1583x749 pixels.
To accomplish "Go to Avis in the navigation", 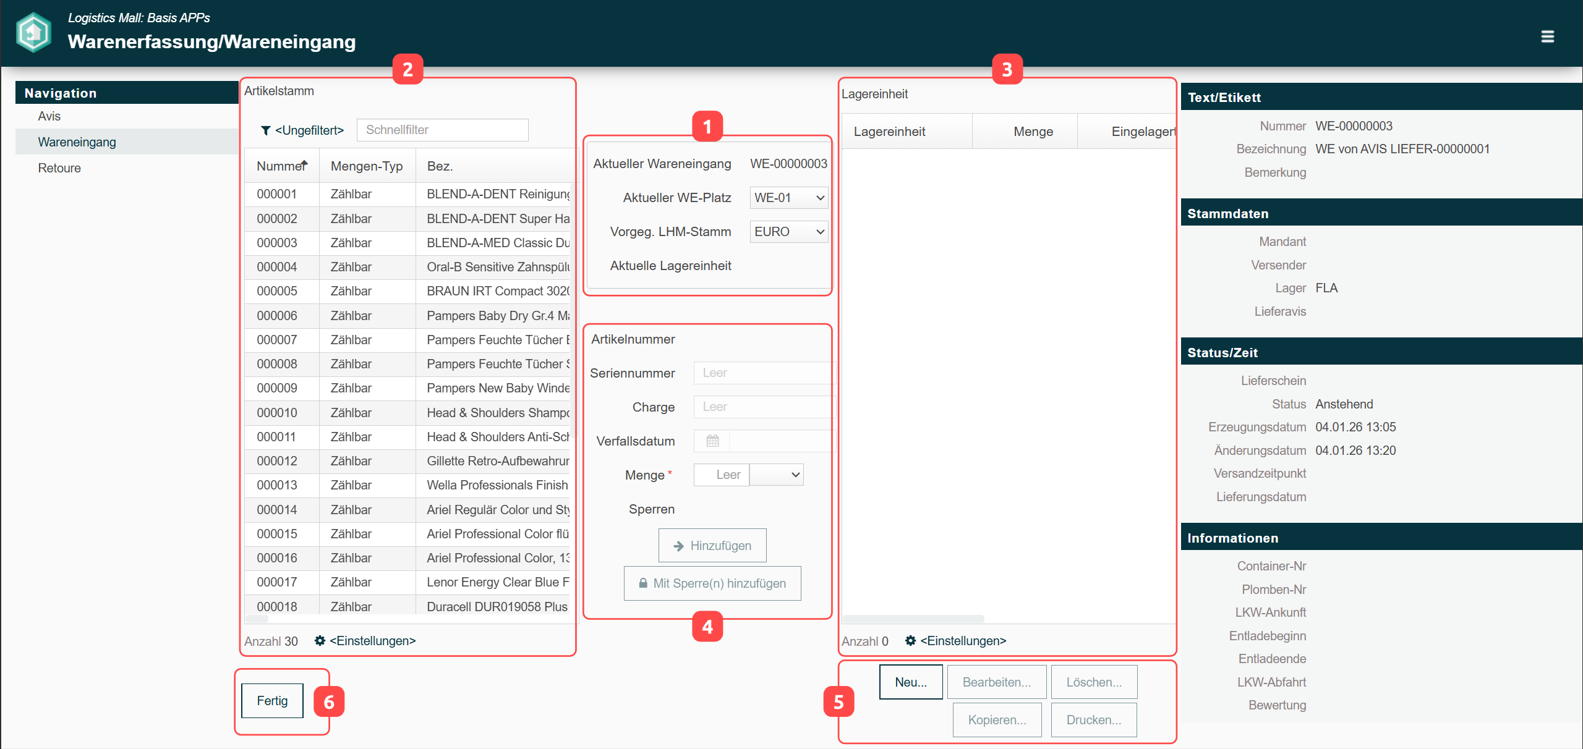I will coord(49,116).
